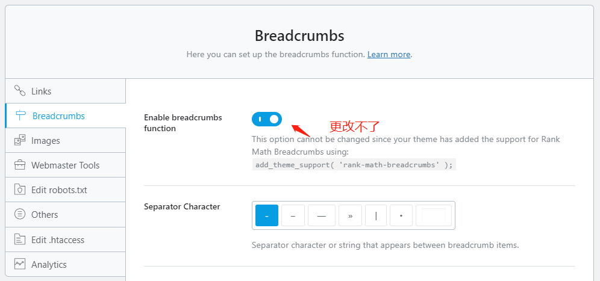Select the hyphen separator option
The width and height of the screenshot is (600, 281).
pos(267,215)
